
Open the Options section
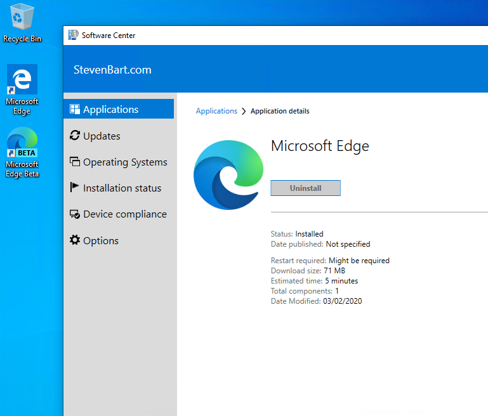point(119,240)
